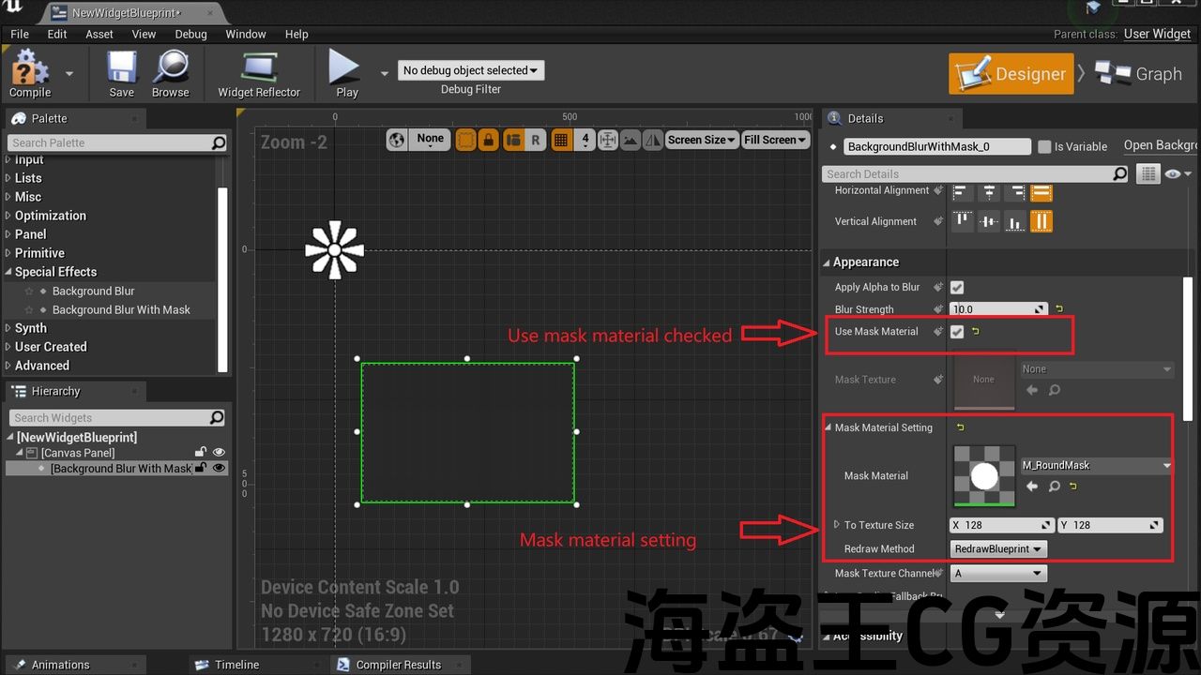This screenshot has width=1201, height=675.
Task: Enable the Is Variable checkbox
Action: [1044, 146]
